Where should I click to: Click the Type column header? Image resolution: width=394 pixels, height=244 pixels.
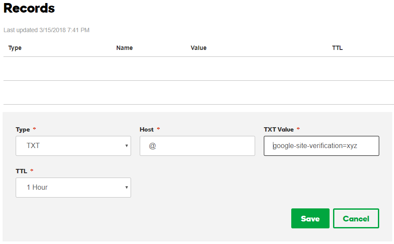click(15, 48)
